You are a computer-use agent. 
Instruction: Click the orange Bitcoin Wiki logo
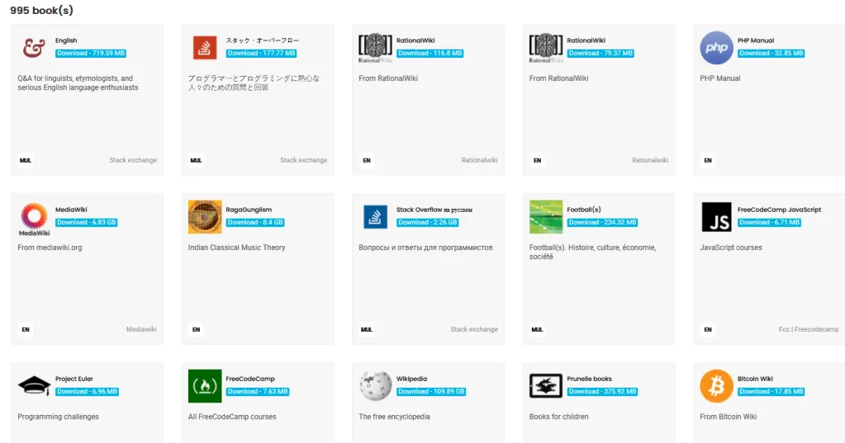tap(716, 386)
